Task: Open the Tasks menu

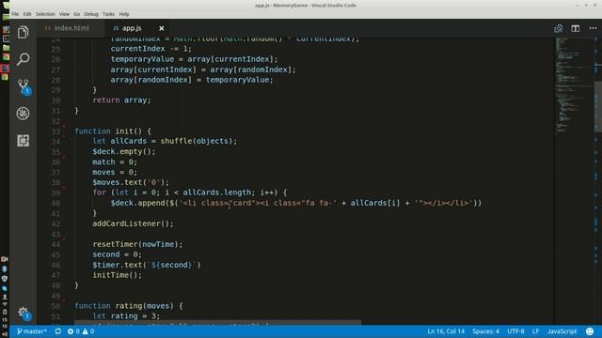Action: pyautogui.click(x=109, y=14)
